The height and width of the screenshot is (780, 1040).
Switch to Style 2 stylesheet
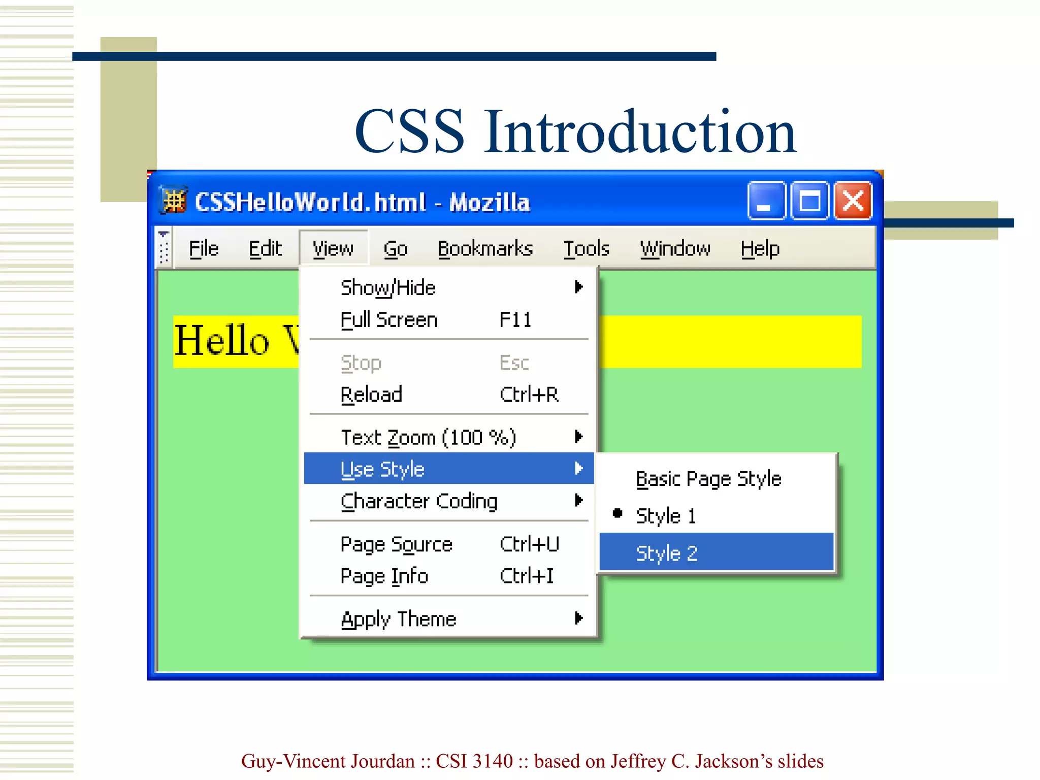[x=666, y=553]
